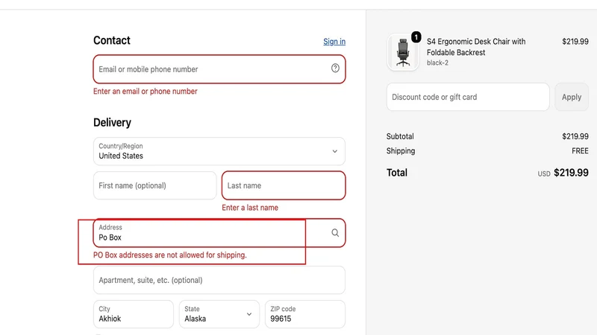
Task: Click the chevron arrow in Country/Region selector
Action: coord(334,151)
